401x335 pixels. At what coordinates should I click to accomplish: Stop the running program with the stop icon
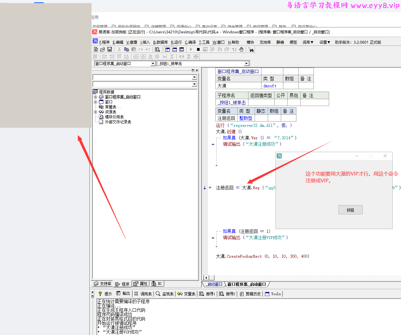click(198, 49)
